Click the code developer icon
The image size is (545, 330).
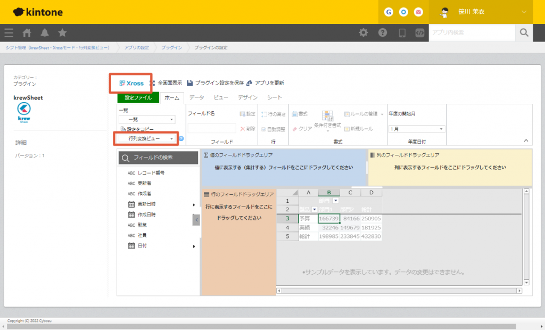point(420,32)
